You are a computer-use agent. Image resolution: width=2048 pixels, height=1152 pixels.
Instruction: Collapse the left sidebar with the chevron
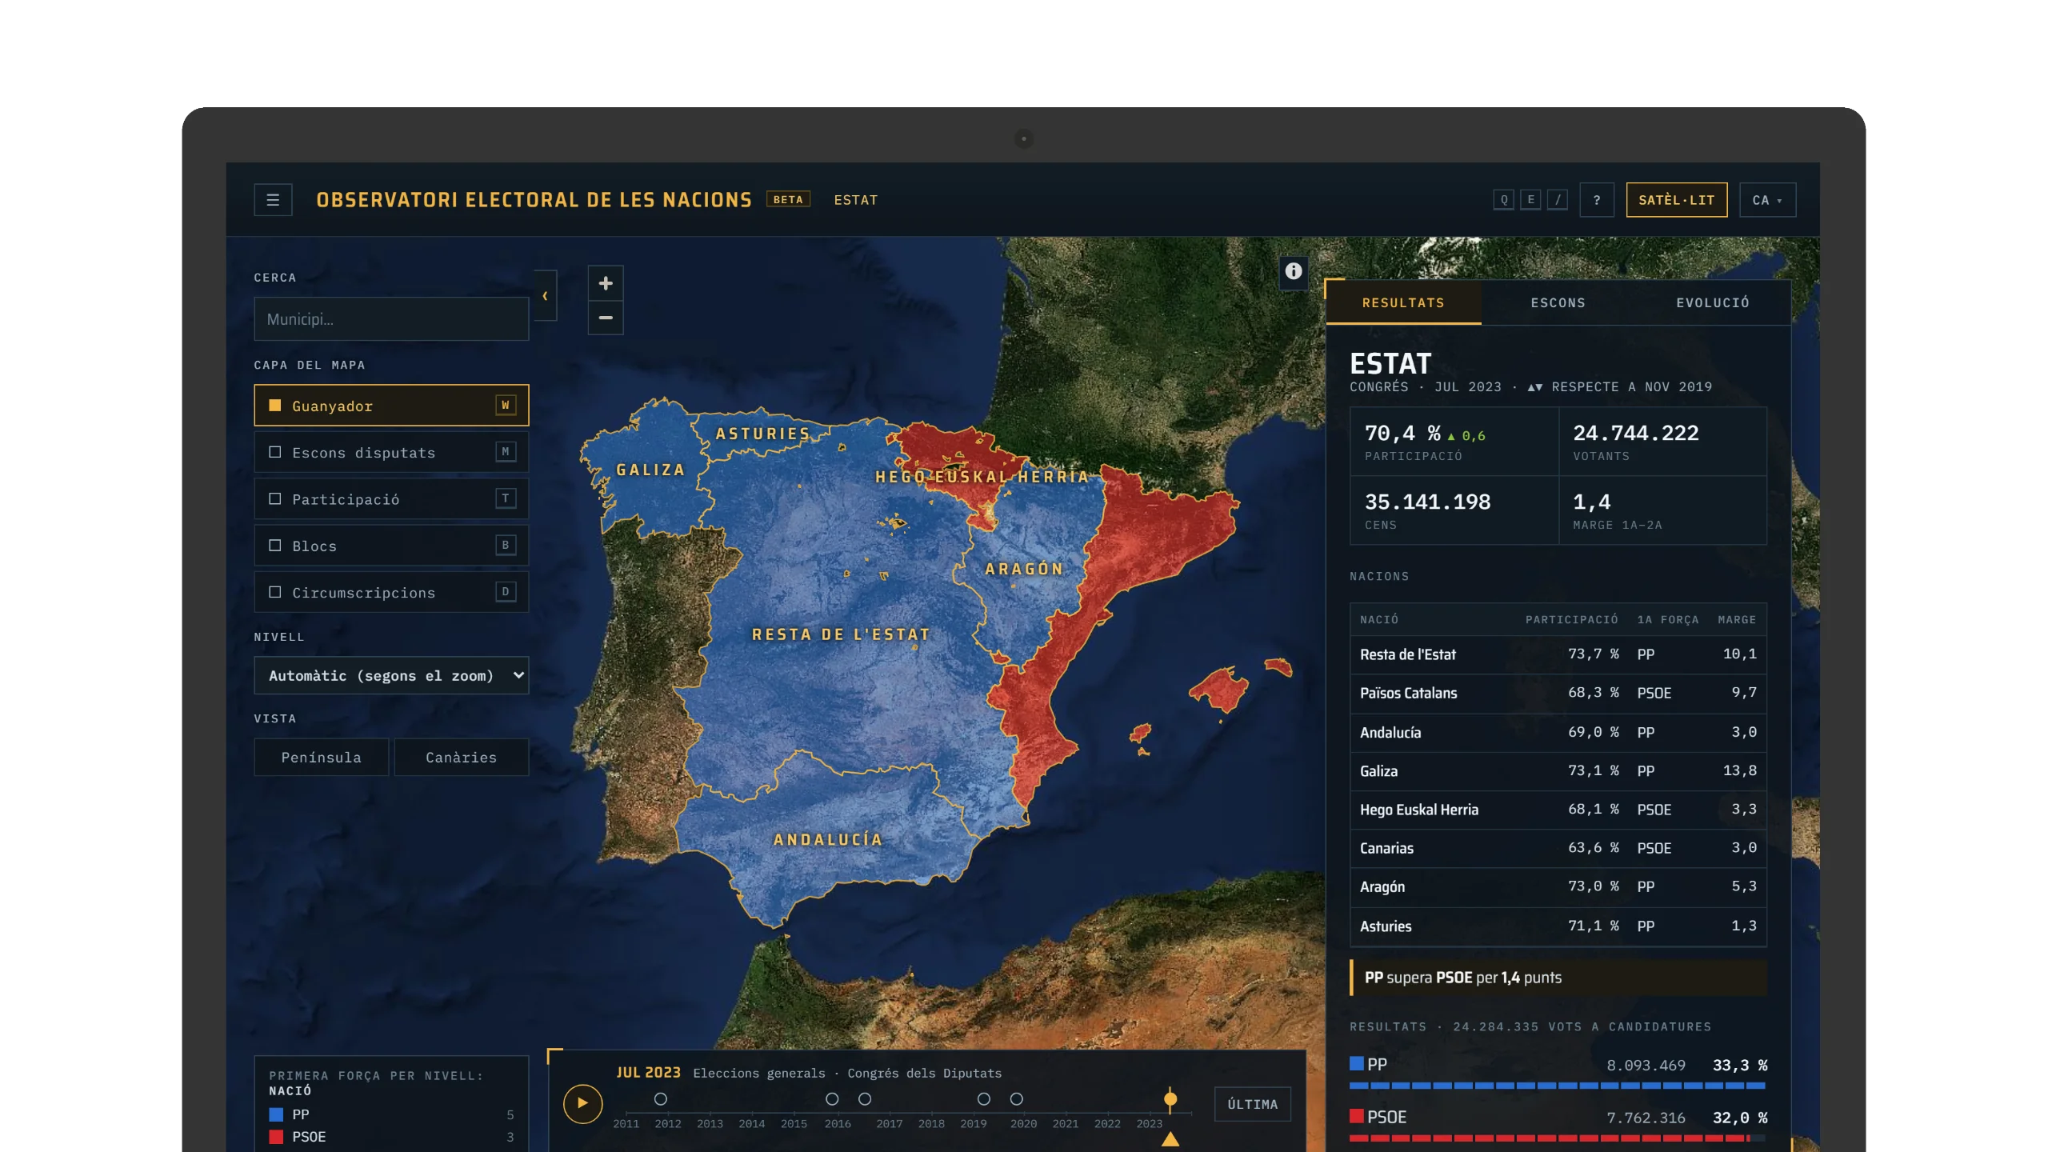tap(546, 296)
